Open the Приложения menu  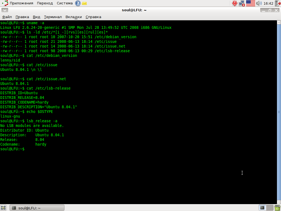point(21,3)
